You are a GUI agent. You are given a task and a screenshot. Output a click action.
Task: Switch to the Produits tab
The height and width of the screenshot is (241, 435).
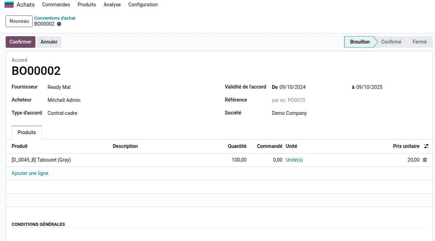tap(27, 132)
